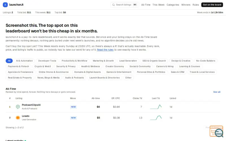This screenshot has width=226, height=141.
Task: Select the Security & Privacy chip
Action: click(66, 66)
